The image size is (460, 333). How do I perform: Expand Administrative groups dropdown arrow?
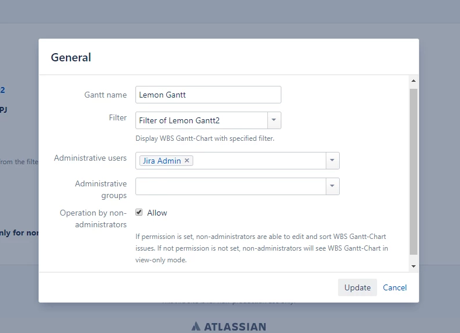click(332, 186)
